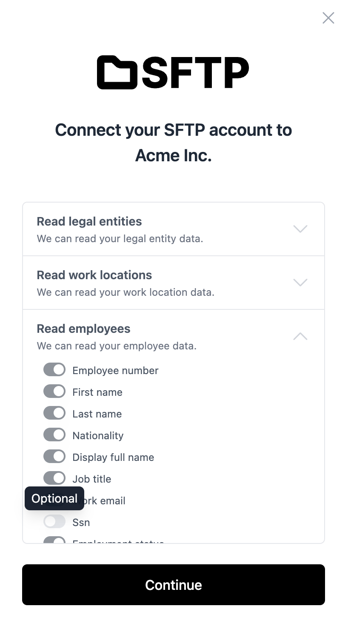Collapse the Read employees section
This screenshot has height=629, width=348.
click(x=300, y=336)
